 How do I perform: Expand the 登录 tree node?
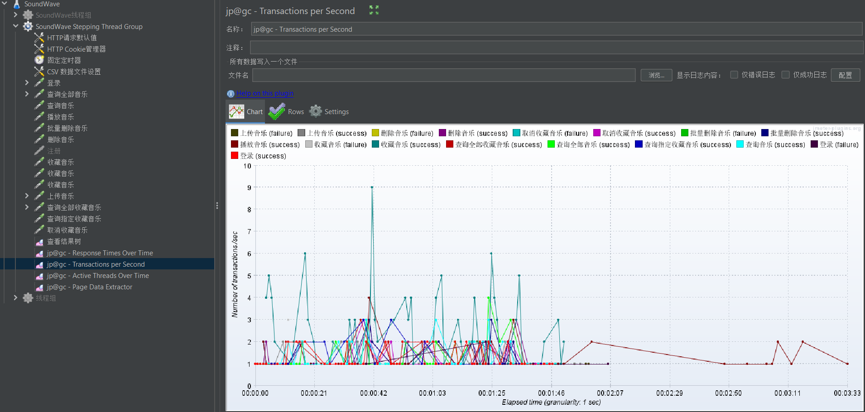click(x=27, y=83)
